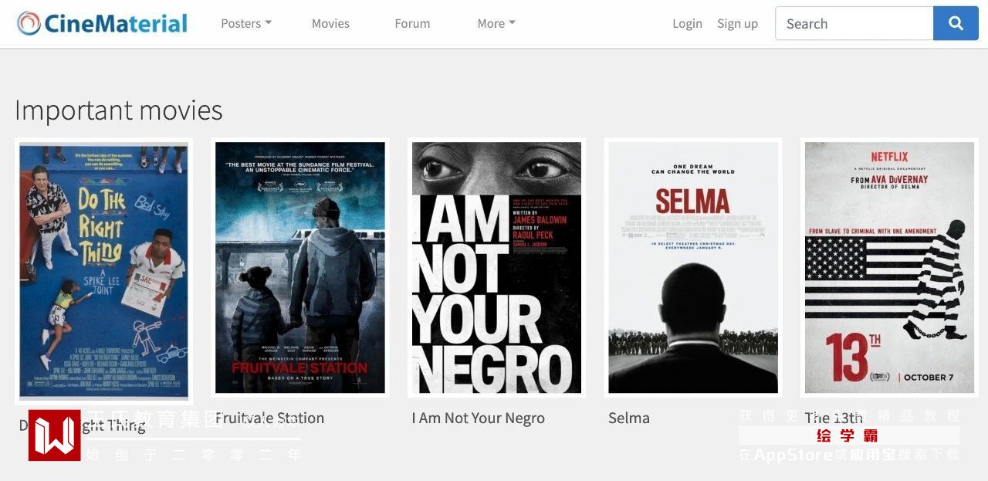This screenshot has width=988, height=481.
Task: Open the I Am Not Your Negro poster
Action: [496, 268]
